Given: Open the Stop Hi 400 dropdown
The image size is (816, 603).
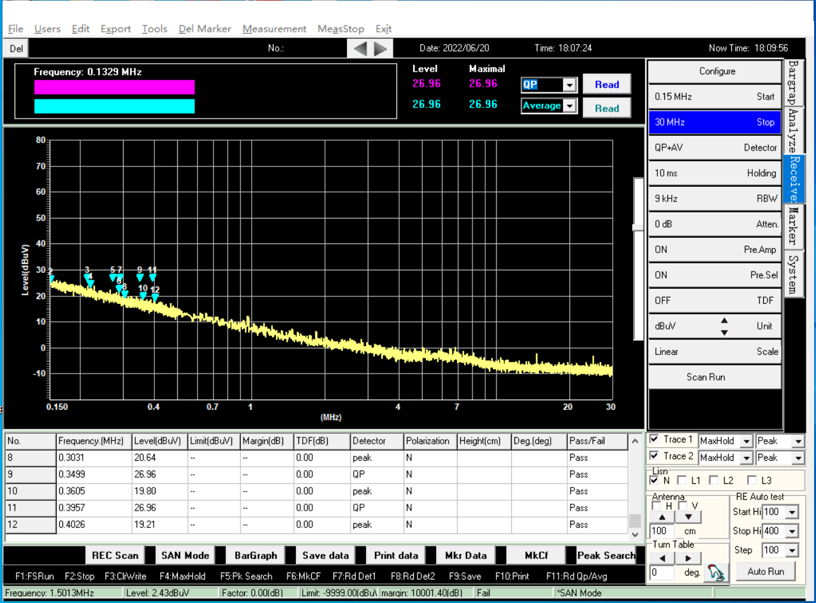Looking at the screenshot, I should [792, 531].
